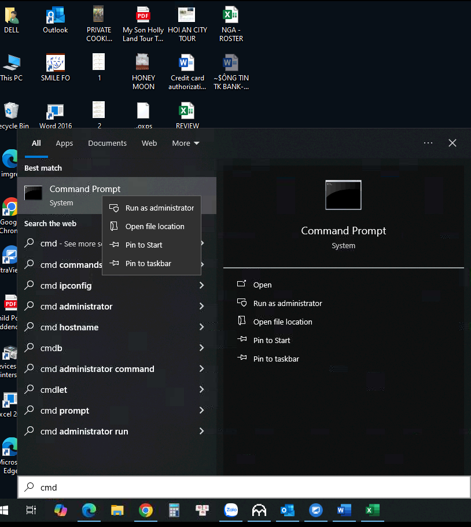Viewport: 471px width, 527px height.
Task: Expand cmd ipconfig suggestion chevron
Action: tap(201, 286)
